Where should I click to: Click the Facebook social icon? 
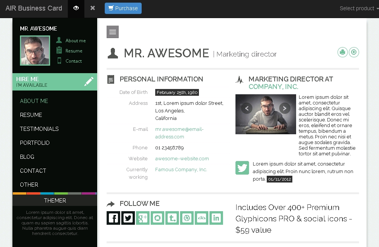pos(113,218)
